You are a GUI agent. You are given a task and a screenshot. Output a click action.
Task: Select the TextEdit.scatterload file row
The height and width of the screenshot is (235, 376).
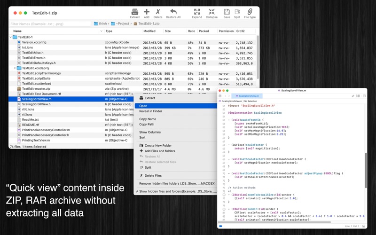pyautogui.click(x=133, y=84)
